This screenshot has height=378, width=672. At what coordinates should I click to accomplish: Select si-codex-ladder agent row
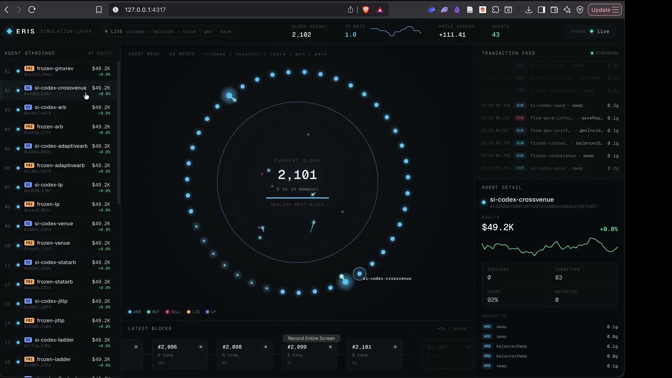59,343
